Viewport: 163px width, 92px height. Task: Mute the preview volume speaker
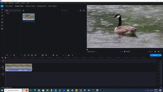pos(155,52)
